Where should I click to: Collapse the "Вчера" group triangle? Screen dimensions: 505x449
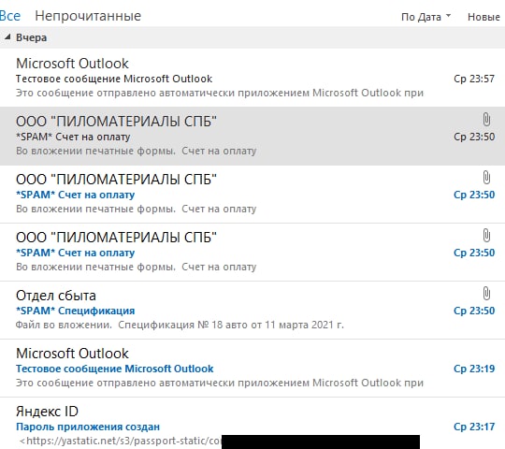click(7, 37)
